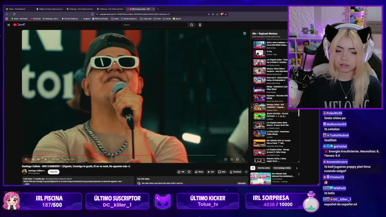Start voice search with microphone icon
This screenshot has width=386, height=217.
point(200,25)
